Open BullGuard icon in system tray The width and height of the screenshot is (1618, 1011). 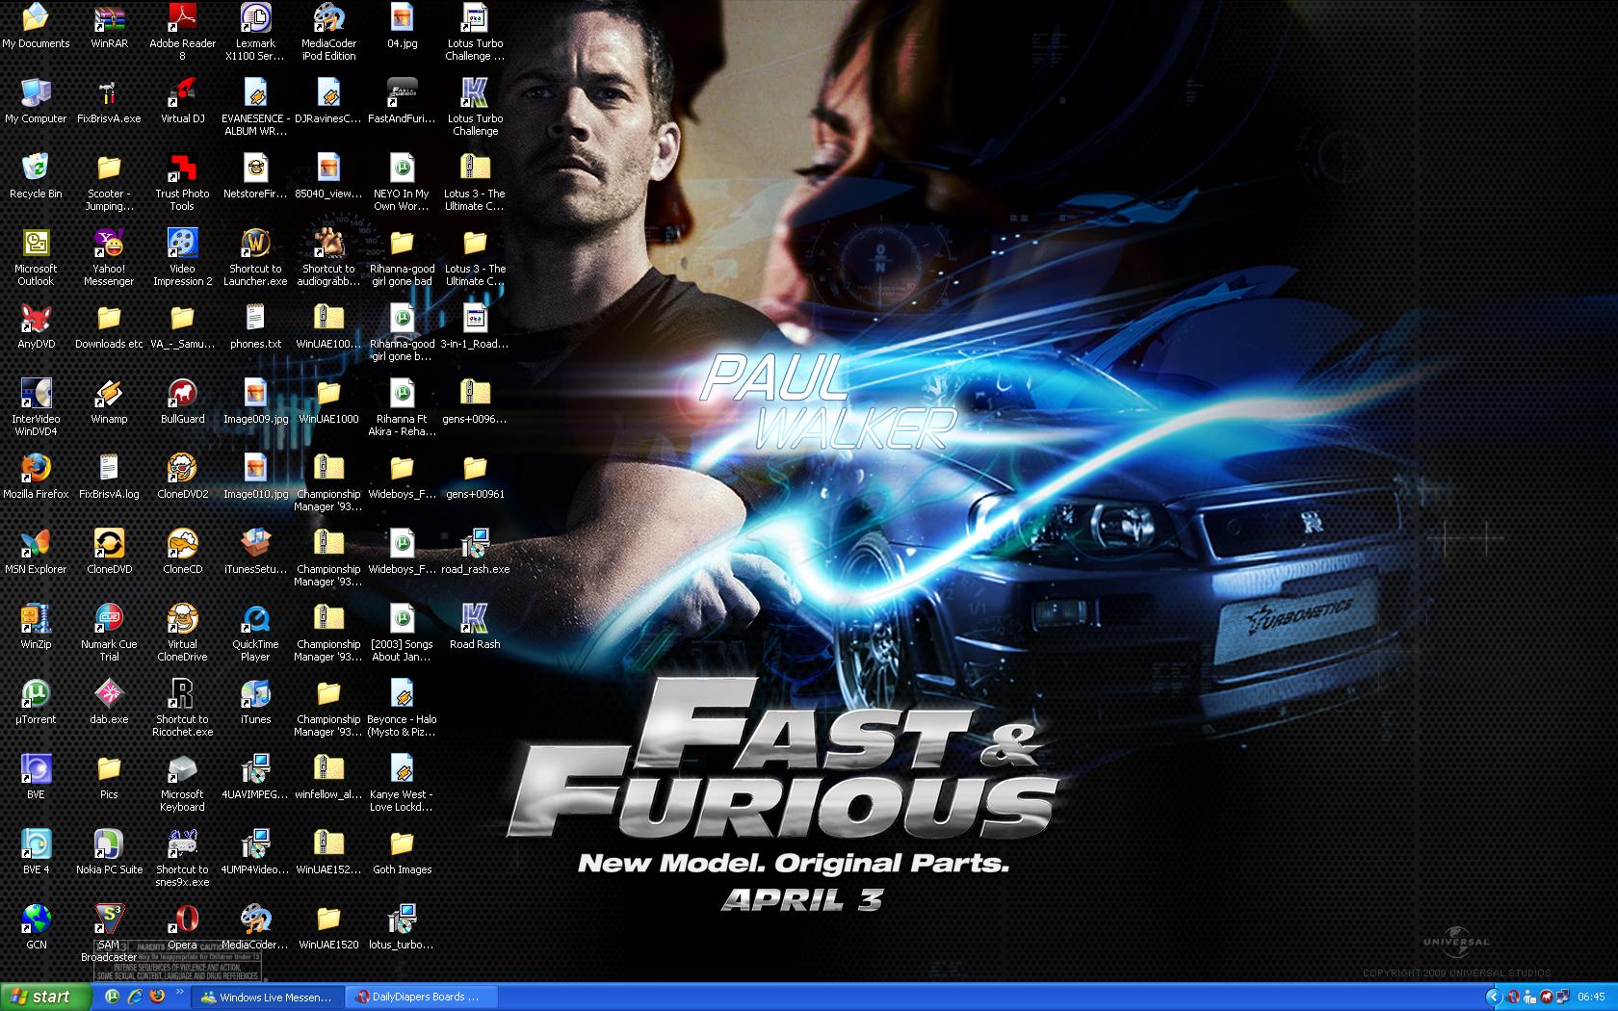click(1546, 997)
